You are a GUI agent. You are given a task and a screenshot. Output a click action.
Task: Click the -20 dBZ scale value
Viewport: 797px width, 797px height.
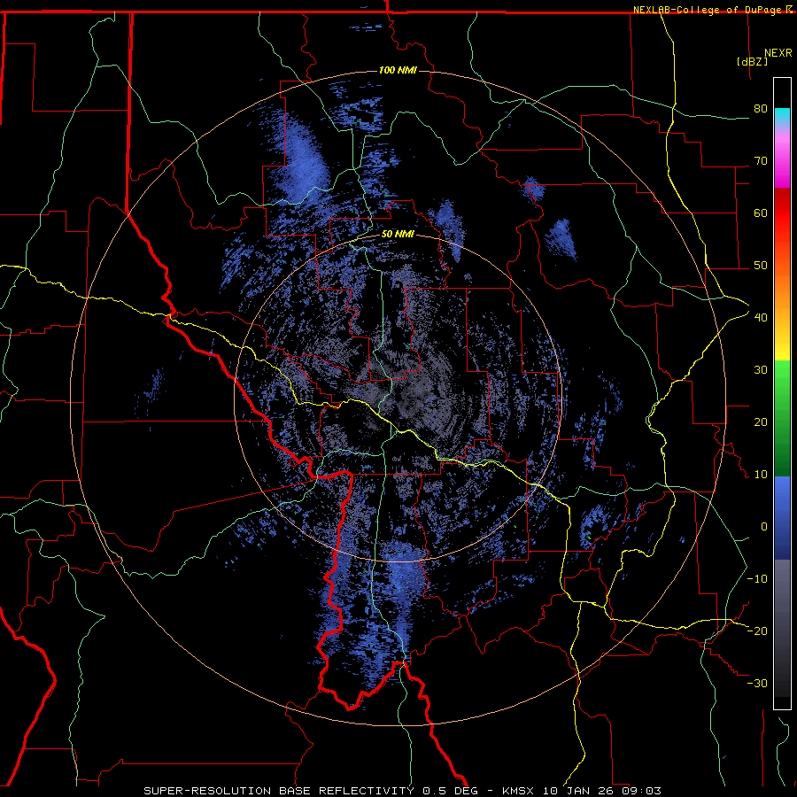click(757, 631)
